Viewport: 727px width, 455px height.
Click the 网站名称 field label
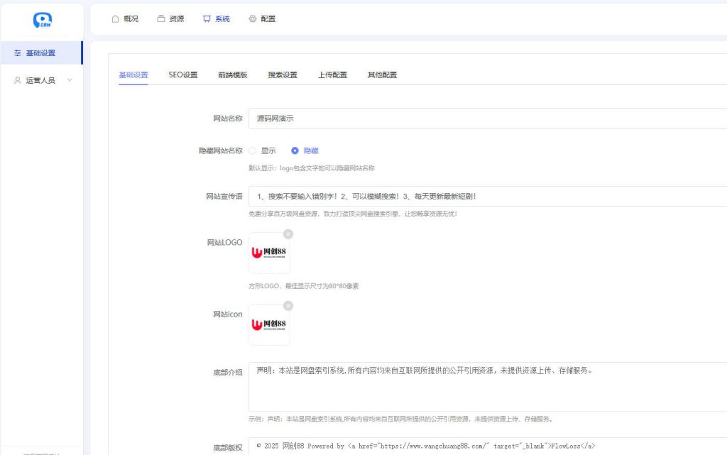pyautogui.click(x=228, y=119)
